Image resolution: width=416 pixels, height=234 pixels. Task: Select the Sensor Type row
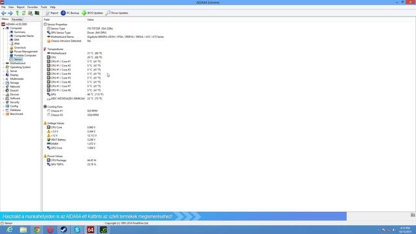80,29
